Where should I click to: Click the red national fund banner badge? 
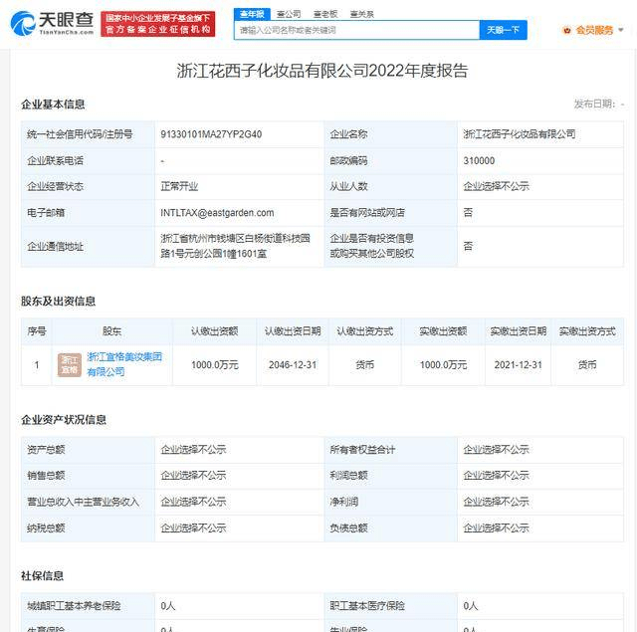160,23
